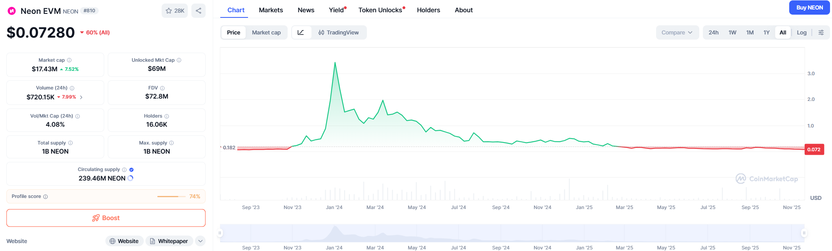Click the $17.43M market cap value
This screenshot has height=251, width=832.
tap(44, 69)
